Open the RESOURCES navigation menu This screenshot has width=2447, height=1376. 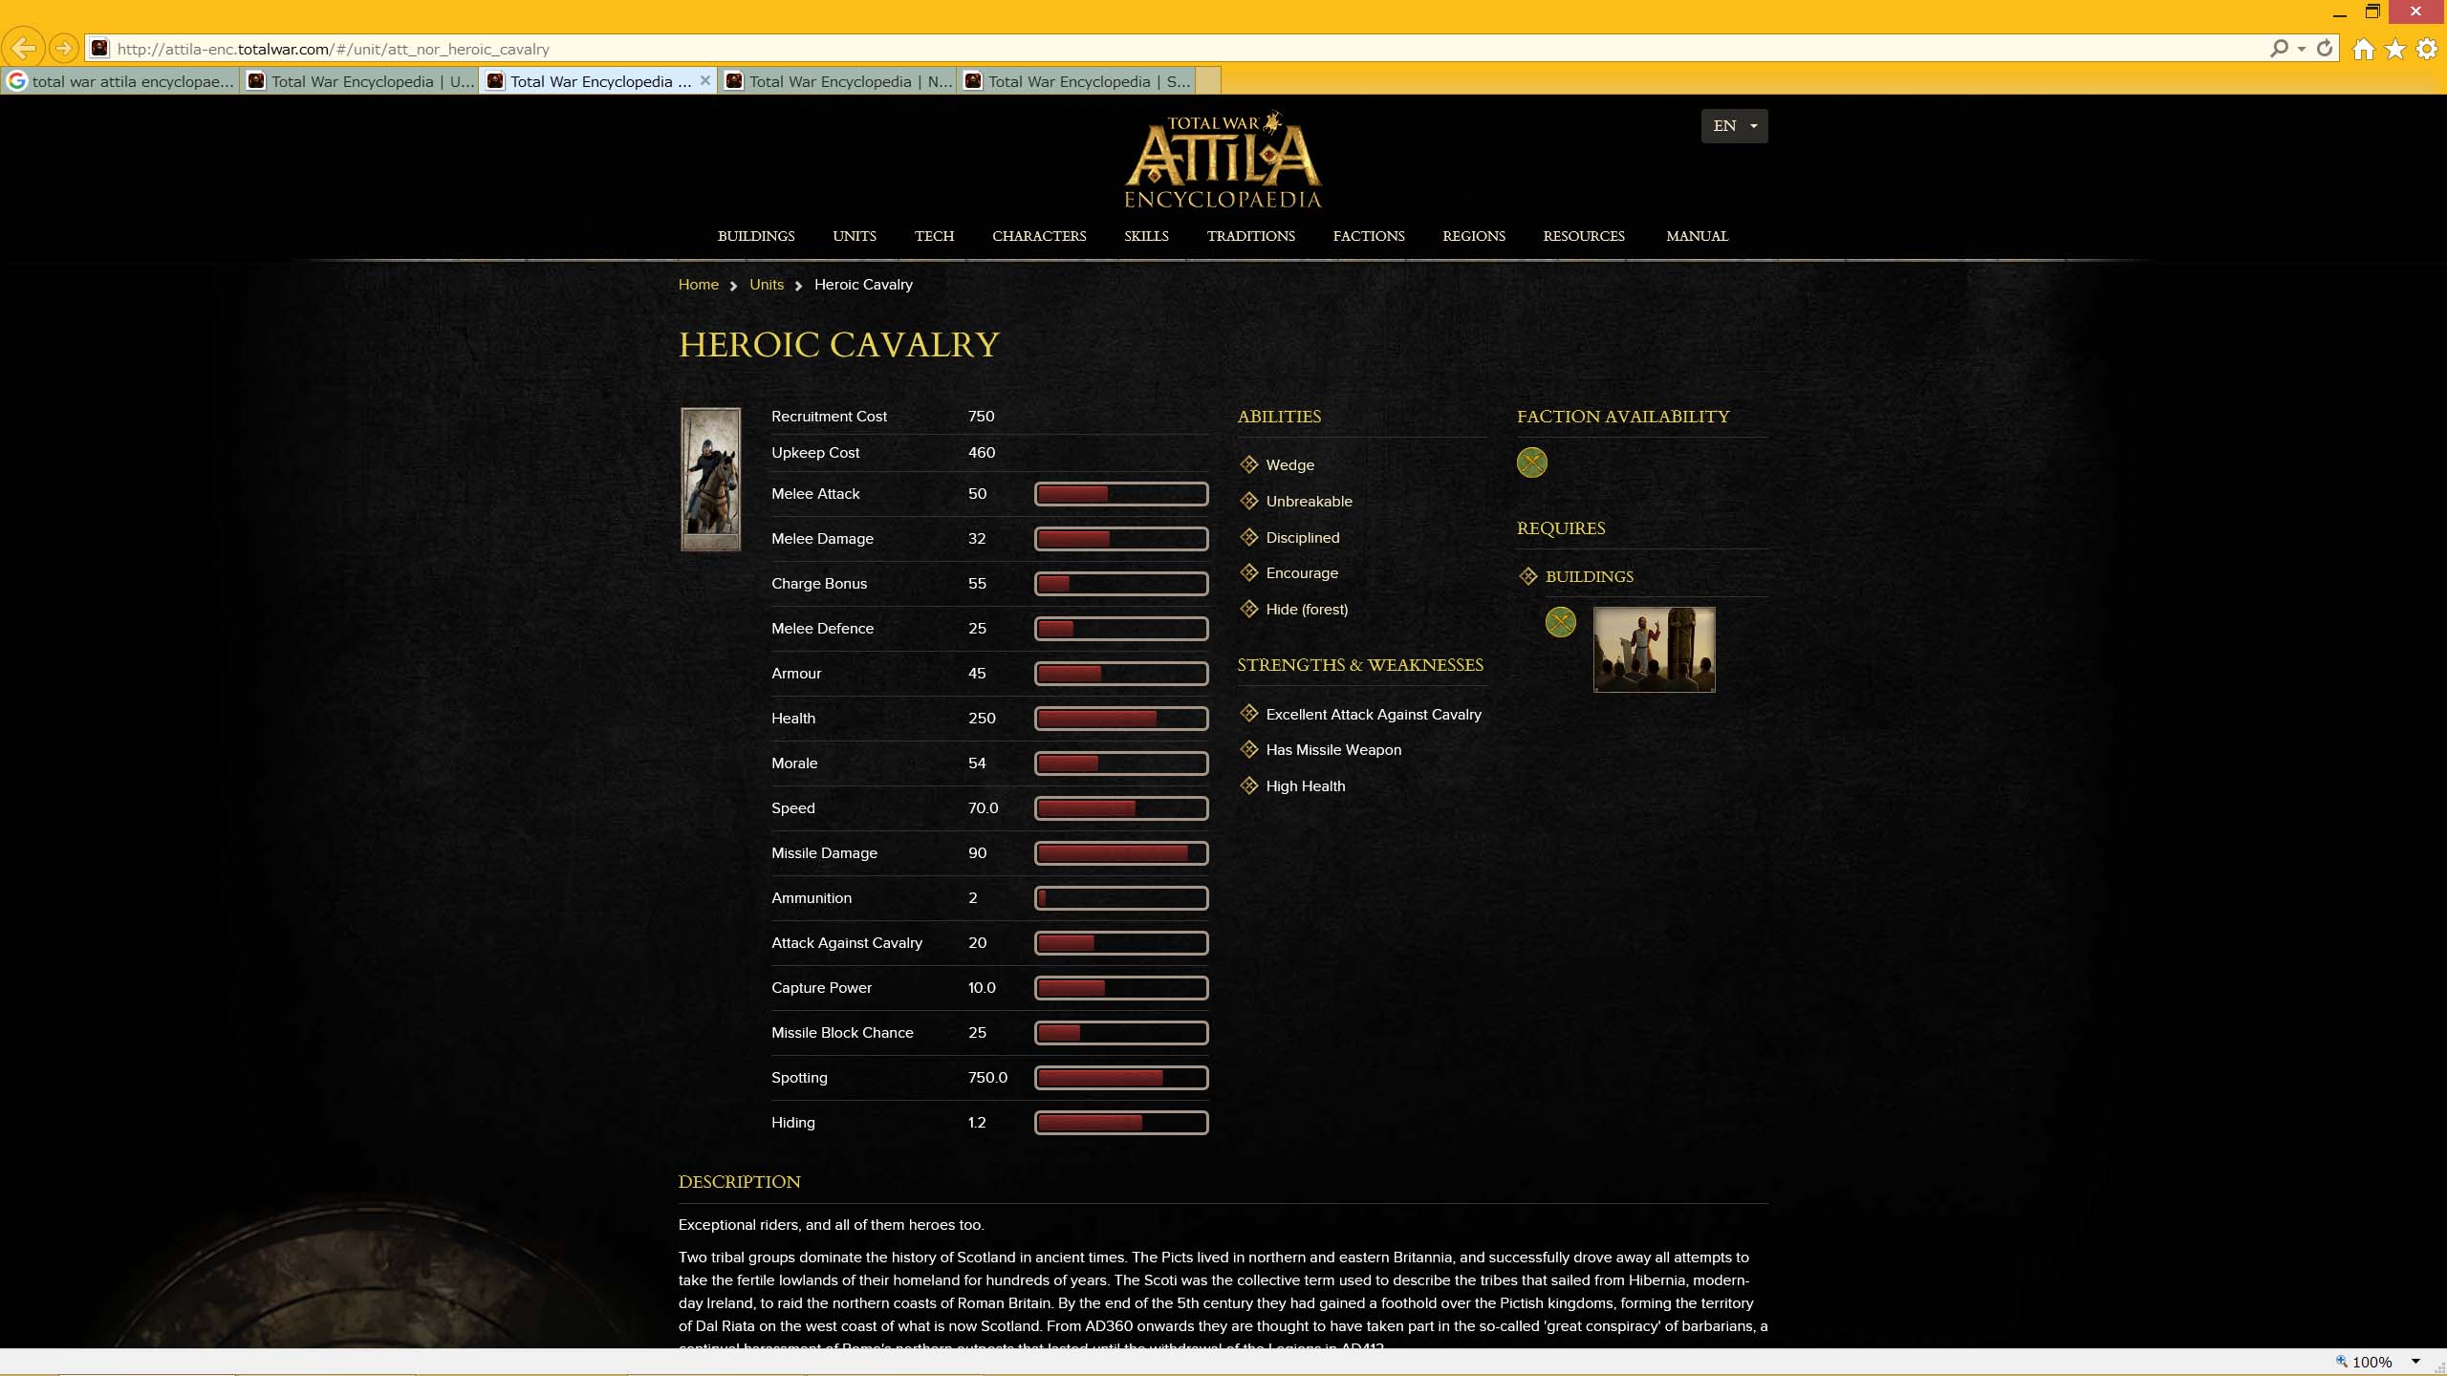[x=1583, y=236]
